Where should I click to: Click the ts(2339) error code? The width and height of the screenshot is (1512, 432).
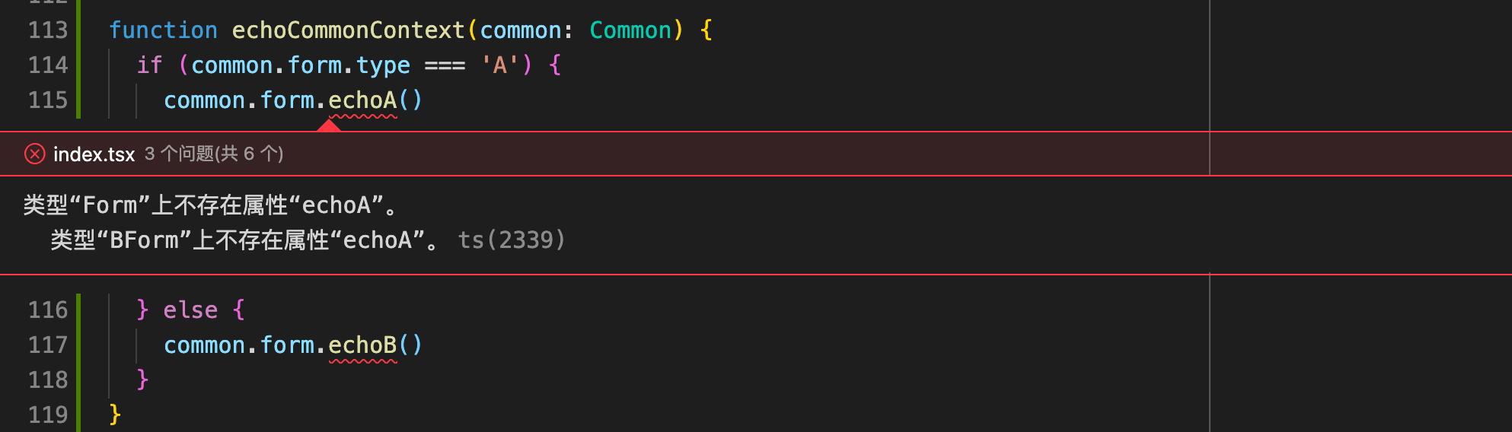click(512, 240)
